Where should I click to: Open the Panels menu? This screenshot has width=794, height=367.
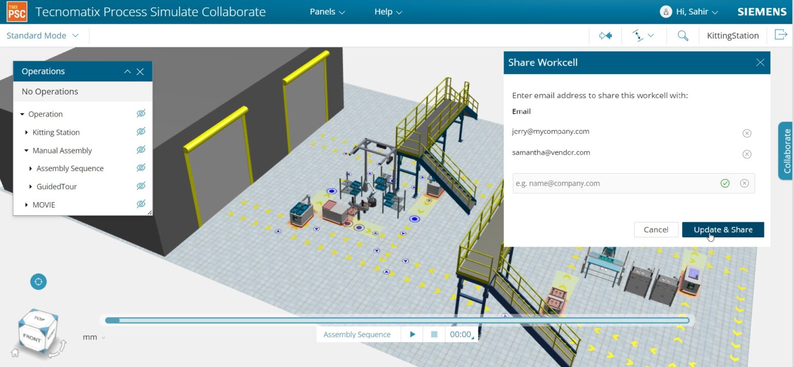pos(326,11)
